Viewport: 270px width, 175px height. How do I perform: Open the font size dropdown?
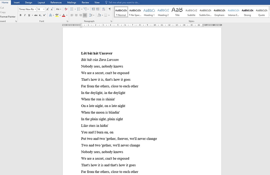(44, 9)
